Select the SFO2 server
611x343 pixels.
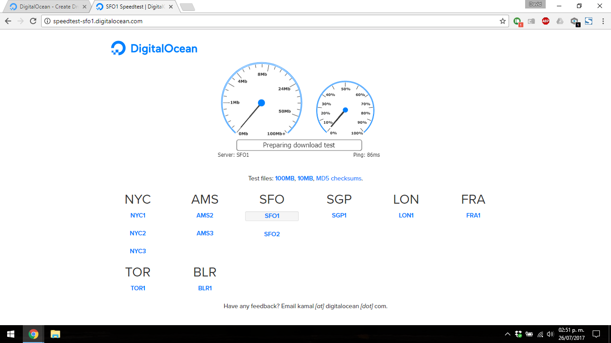point(272,234)
